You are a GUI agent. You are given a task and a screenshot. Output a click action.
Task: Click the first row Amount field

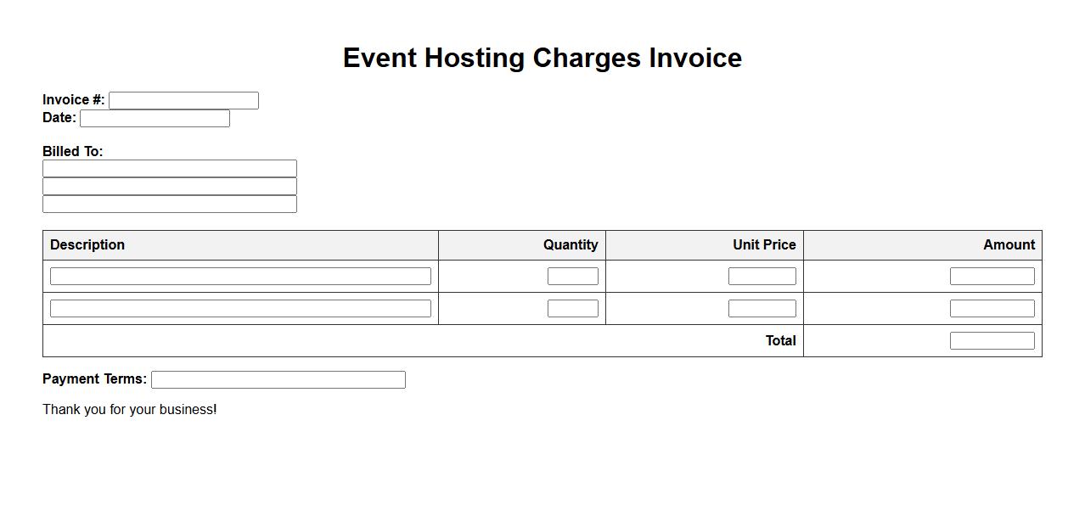992,276
